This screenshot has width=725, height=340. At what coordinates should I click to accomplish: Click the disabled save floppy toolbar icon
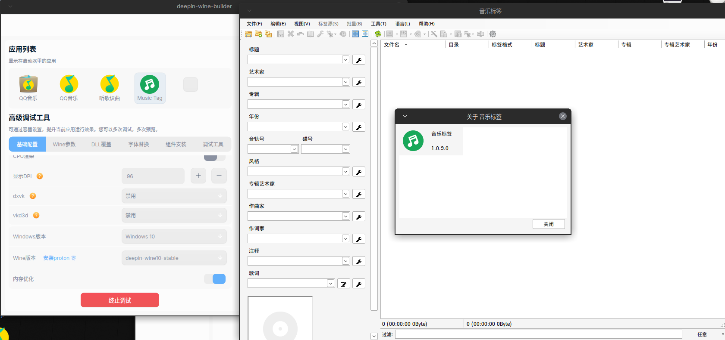[281, 34]
